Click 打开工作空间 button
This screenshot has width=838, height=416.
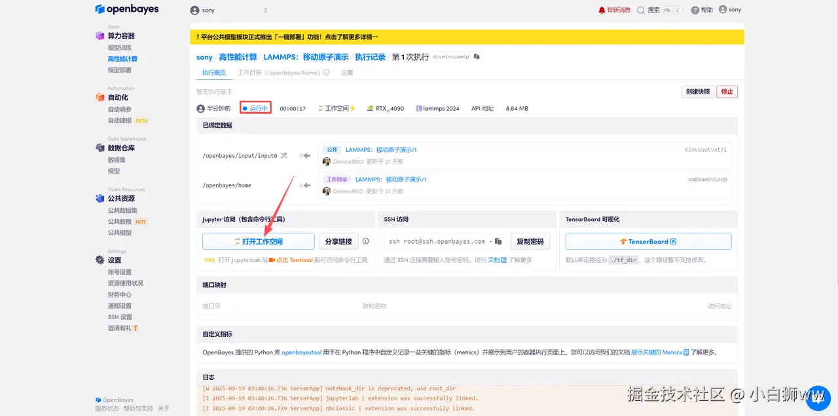pyautogui.click(x=259, y=242)
